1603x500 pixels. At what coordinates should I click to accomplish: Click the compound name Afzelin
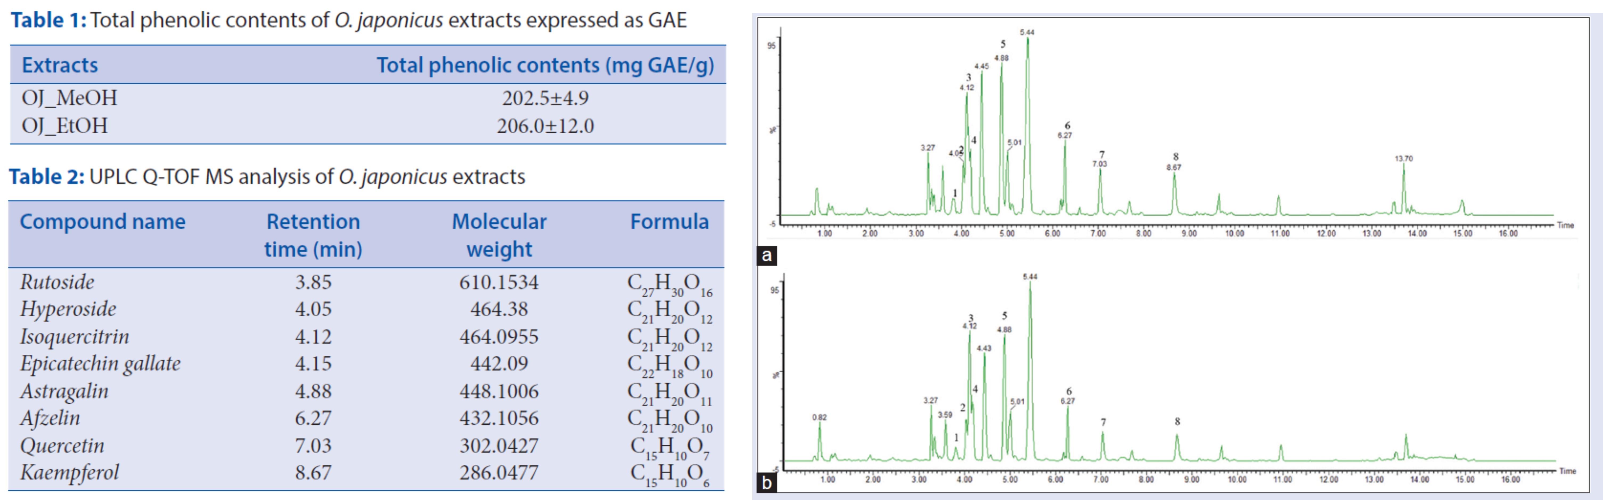click(50, 419)
